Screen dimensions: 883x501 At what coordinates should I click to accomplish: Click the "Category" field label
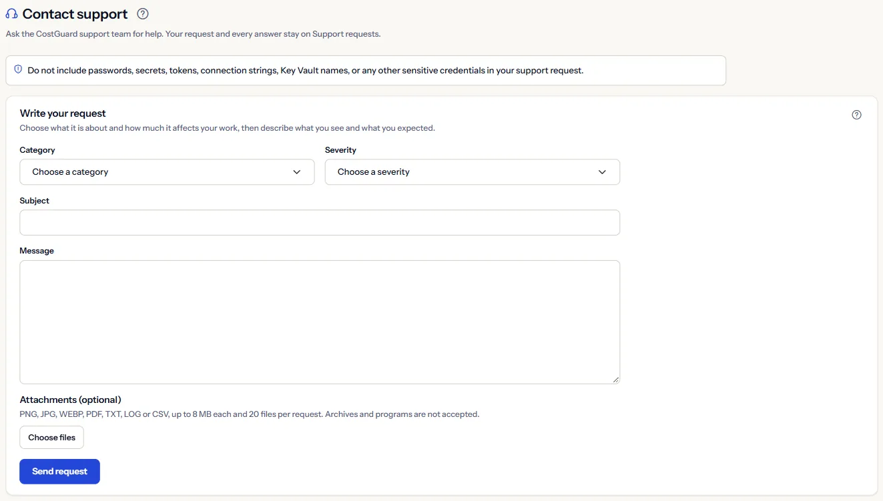37,150
